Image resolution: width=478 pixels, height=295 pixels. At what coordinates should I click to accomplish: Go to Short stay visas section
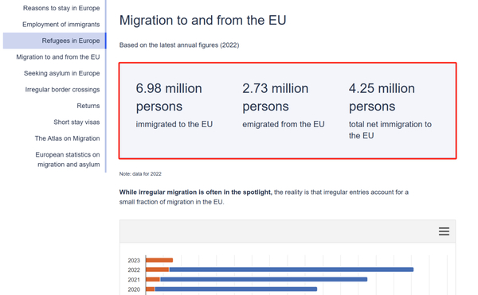tap(76, 122)
